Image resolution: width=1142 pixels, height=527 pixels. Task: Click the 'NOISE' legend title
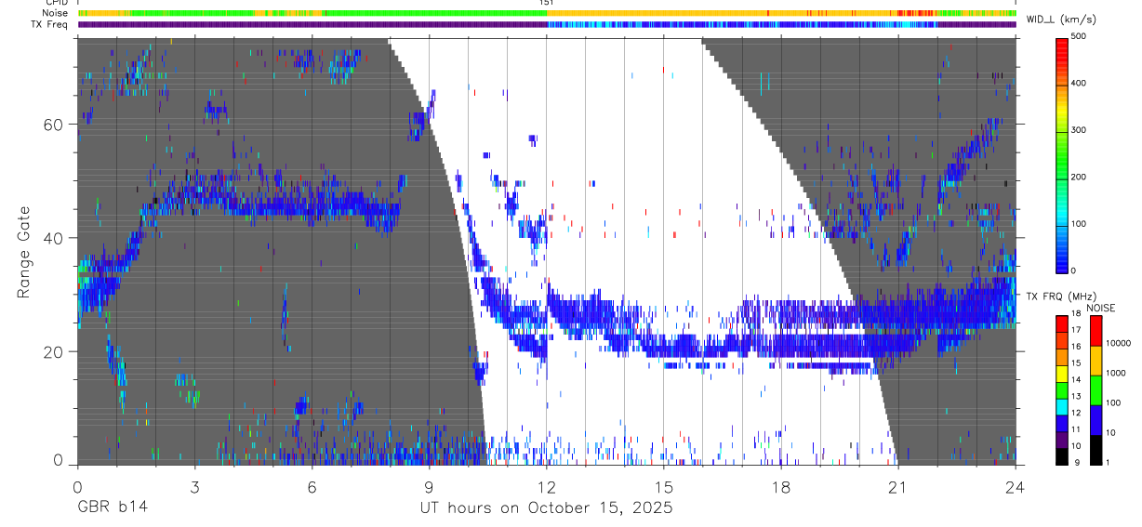tap(1101, 308)
